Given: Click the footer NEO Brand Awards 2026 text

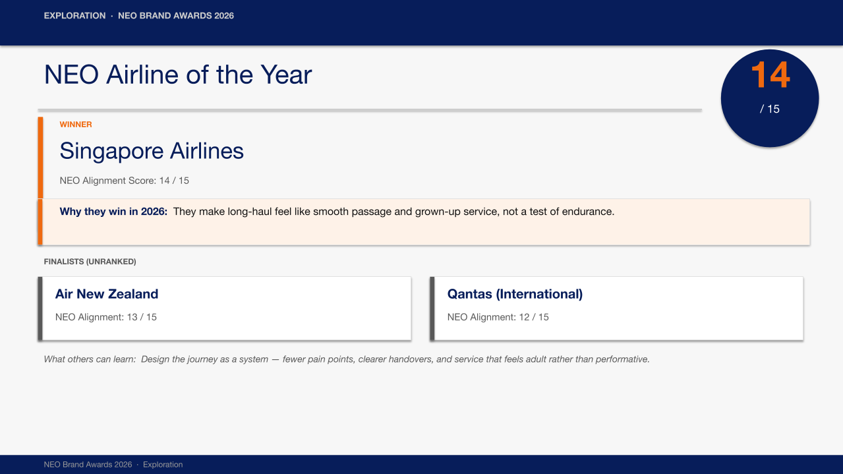Looking at the screenshot, I should (x=88, y=465).
